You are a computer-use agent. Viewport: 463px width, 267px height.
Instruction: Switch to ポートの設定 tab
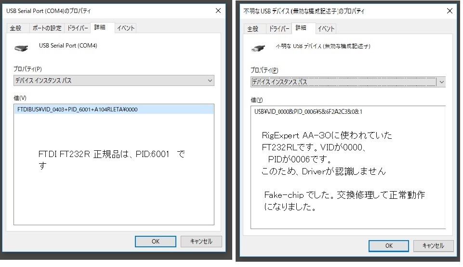pyautogui.click(x=47, y=28)
